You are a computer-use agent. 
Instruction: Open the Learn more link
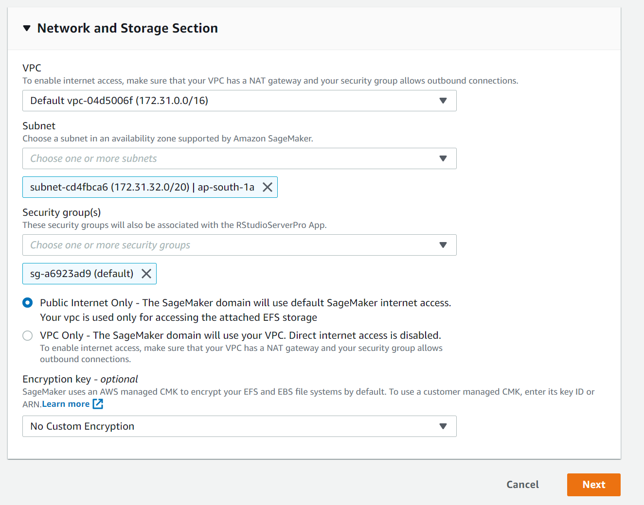66,404
